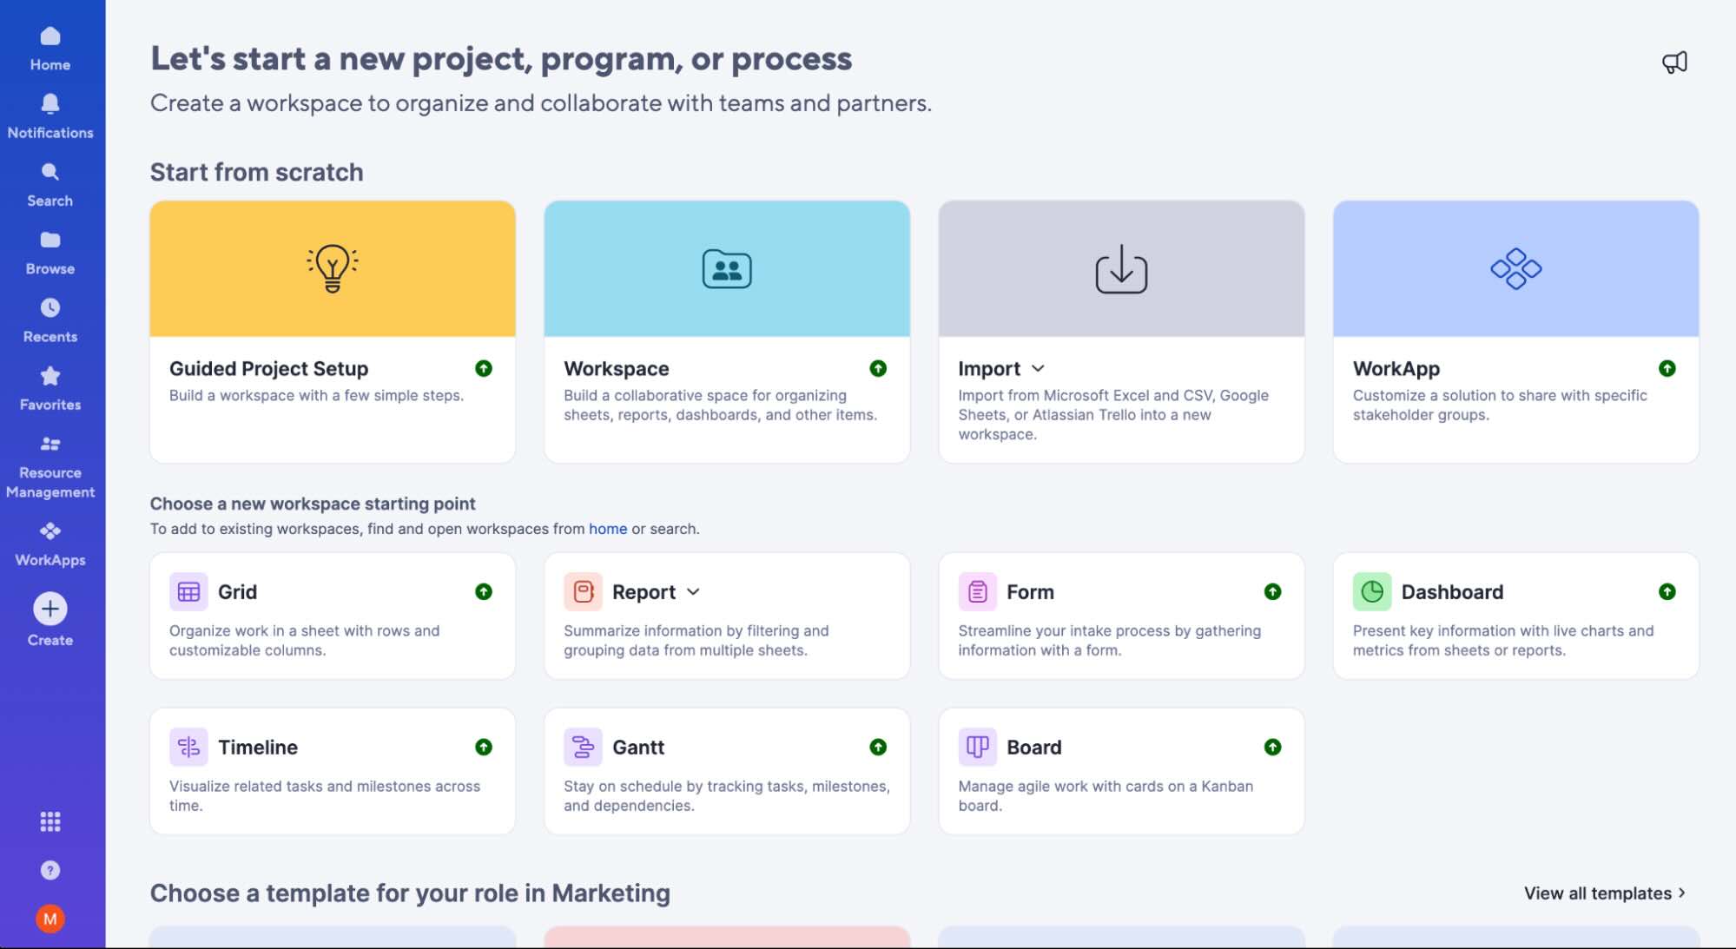Click the WorkApp diamonds image
The image size is (1736, 949).
coord(1515,268)
